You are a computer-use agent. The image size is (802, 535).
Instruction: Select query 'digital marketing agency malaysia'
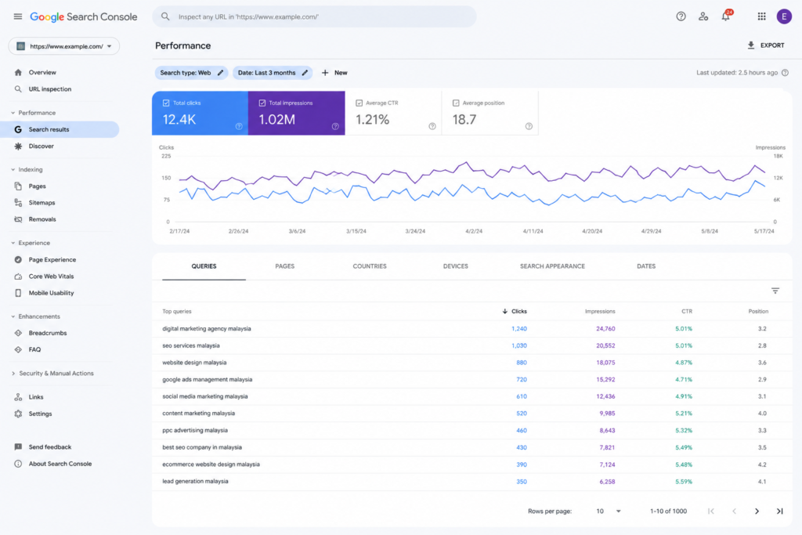pos(207,329)
